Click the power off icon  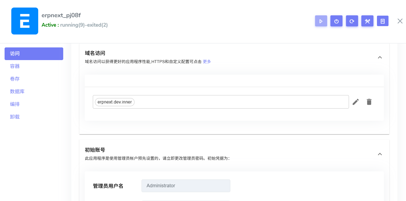pyautogui.click(x=336, y=21)
